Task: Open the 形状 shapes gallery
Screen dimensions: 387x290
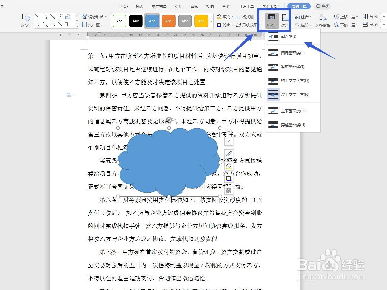Action: pyautogui.click(x=26, y=21)
